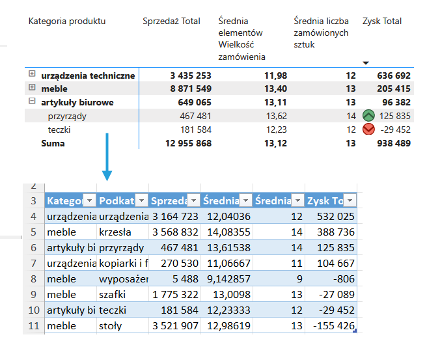
Task: Click the blue downward arrow
Action: pyautogui.click(x=107, y=157)
